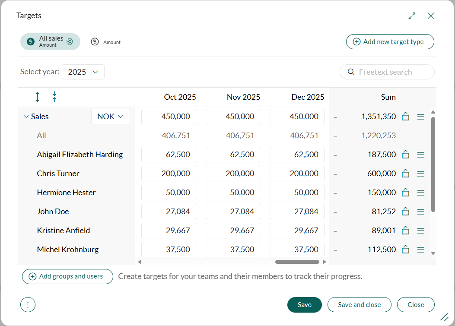Open the Select year 2025 dropdown
The height and width of the screenshot is (326, 455).
(83, 72)
